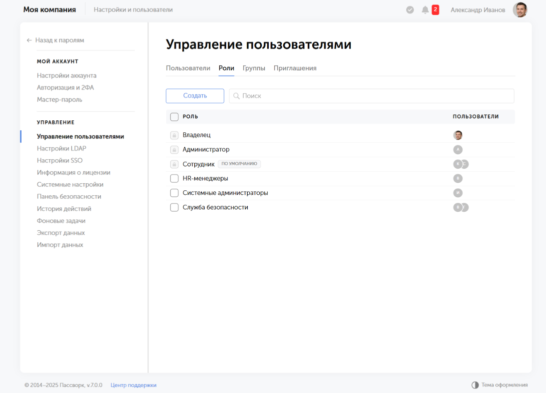
Task: Click the lock icon beside Сотрудник
Action: coord(174,164)
